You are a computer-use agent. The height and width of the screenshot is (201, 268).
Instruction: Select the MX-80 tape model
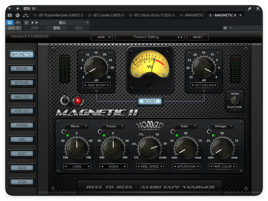tap(22, 69)
